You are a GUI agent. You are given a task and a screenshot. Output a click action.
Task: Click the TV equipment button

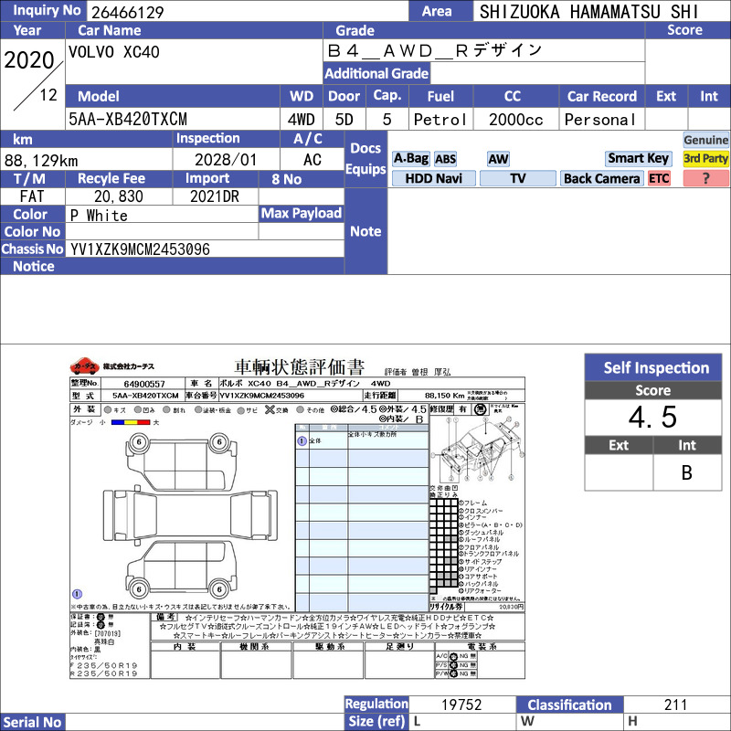point(517,178)
